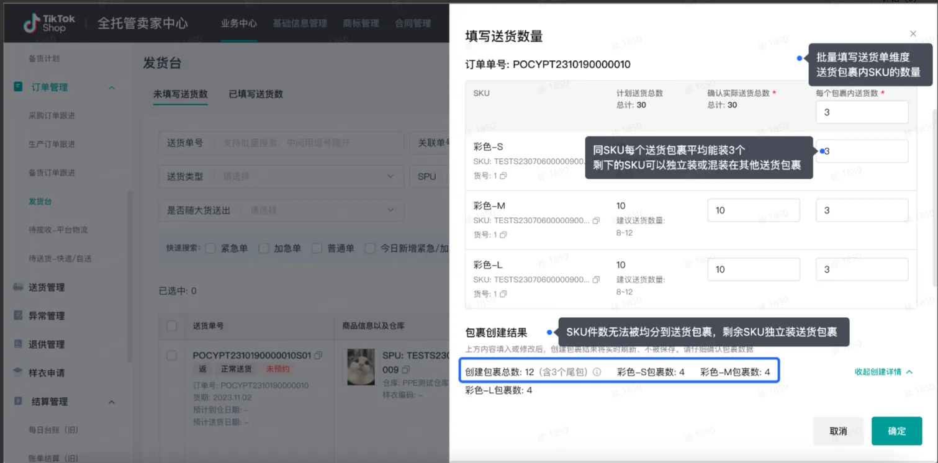Click the info icon beside 含3个尾包
Image resolution: width=938 pixels, height=463 pixels.
click(x=597, y=372)
